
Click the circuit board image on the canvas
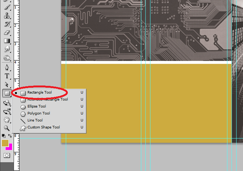coord(146,30)
